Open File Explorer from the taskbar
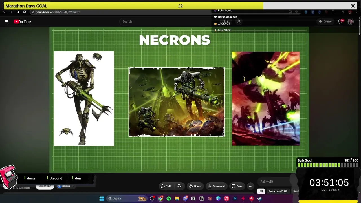Image resolution: width=361 pixels, height=203 pixels. coord(177,198)
